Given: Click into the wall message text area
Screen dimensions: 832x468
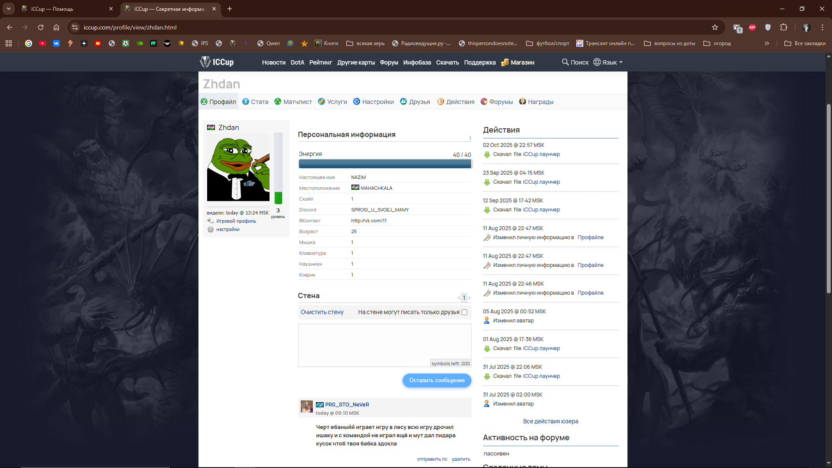Looking at the screenshot, I should [384, 342].
